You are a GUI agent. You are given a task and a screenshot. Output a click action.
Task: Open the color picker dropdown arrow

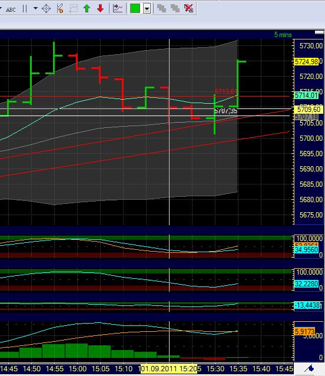click(x=147, y=9)
